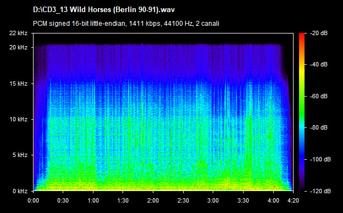Screen dimensions: 343x213
Task: Click the 1:30 time marker
Action: [x=123, y=200]
